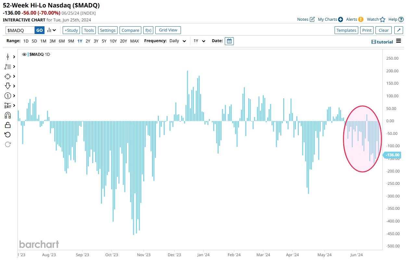Click the Watch star icon

pyautogui.click(x=383, y=19)
